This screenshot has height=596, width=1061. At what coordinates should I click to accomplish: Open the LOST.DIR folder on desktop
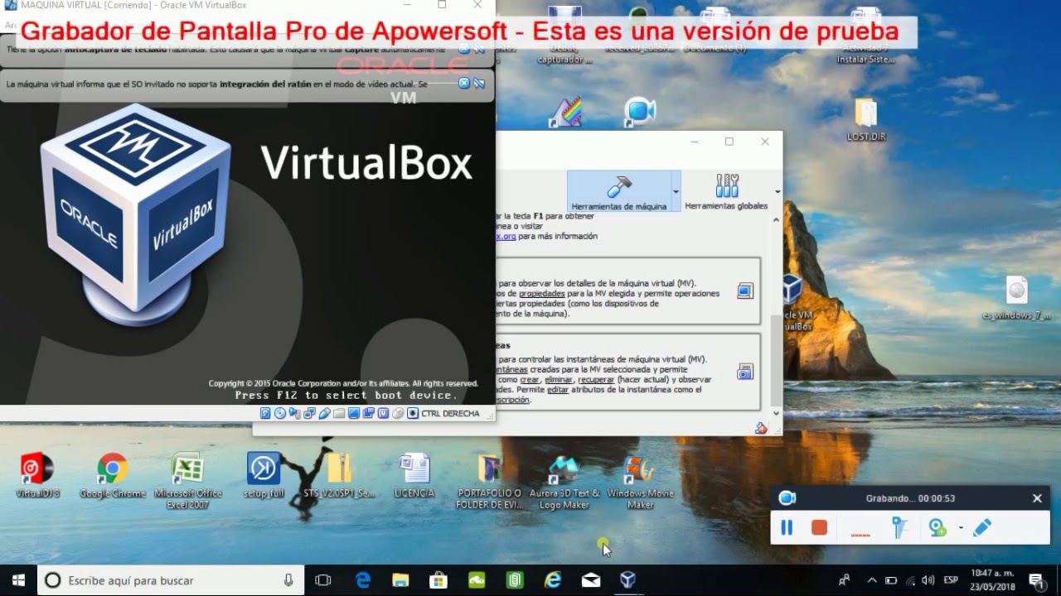[x=866, y=121]
